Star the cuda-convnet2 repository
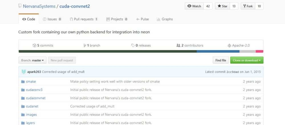Screen dimensions: 285x125 222,6
